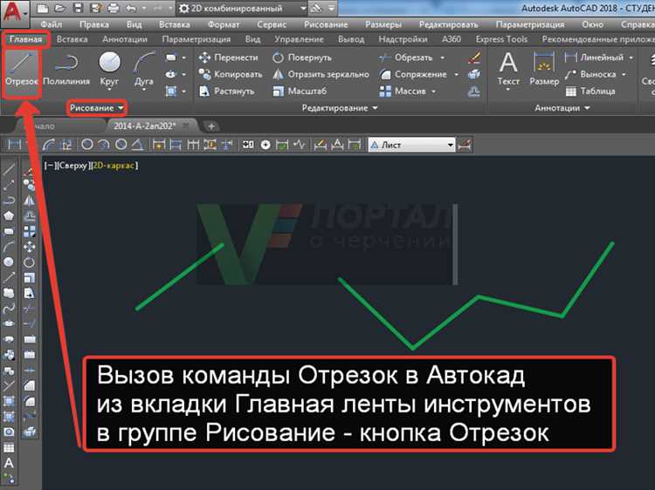Select the Полилиния polyline tool
Viewport: 655px width, 490px height.
66,69
